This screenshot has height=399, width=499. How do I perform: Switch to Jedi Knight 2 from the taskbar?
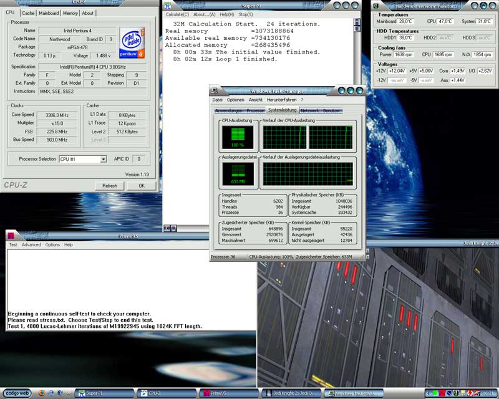click(291, 393)
